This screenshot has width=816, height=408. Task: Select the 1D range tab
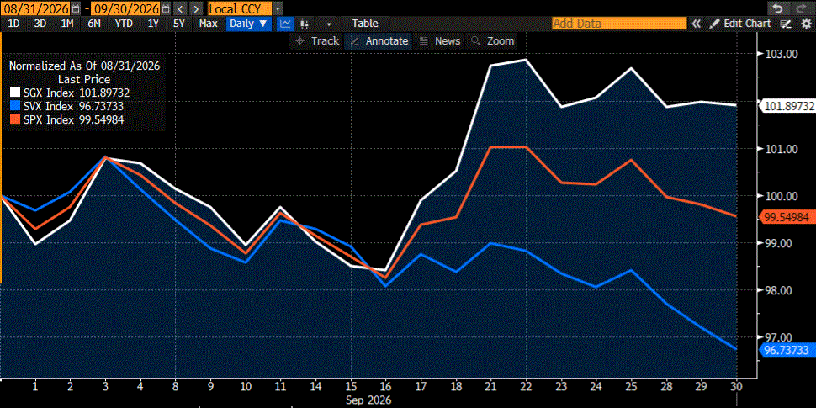13,24
